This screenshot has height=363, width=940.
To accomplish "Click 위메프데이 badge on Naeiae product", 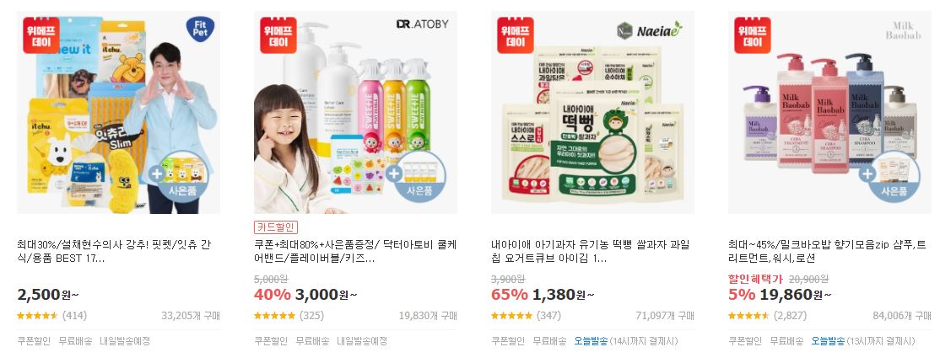I will [x=515, y=35].
